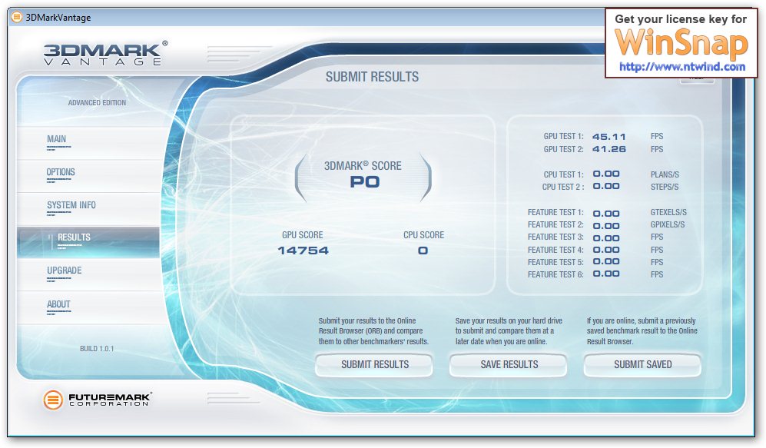Click the SUBMIT RESULTS button

[374, 365]
